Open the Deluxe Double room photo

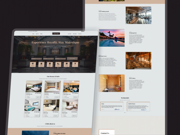33,105
